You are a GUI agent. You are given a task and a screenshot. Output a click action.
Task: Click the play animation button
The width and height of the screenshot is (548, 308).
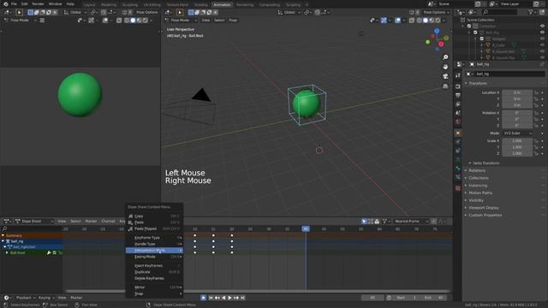coord(229,298)
